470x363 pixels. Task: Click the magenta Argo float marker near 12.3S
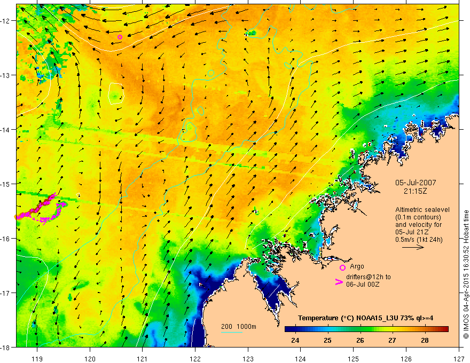[x=120, y=37]
